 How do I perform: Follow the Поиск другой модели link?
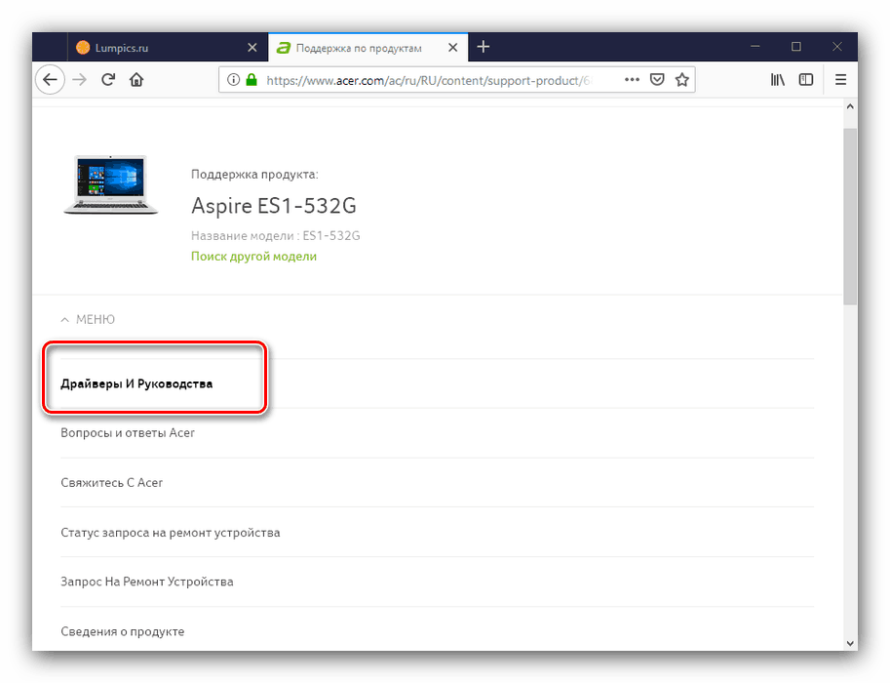253,257
